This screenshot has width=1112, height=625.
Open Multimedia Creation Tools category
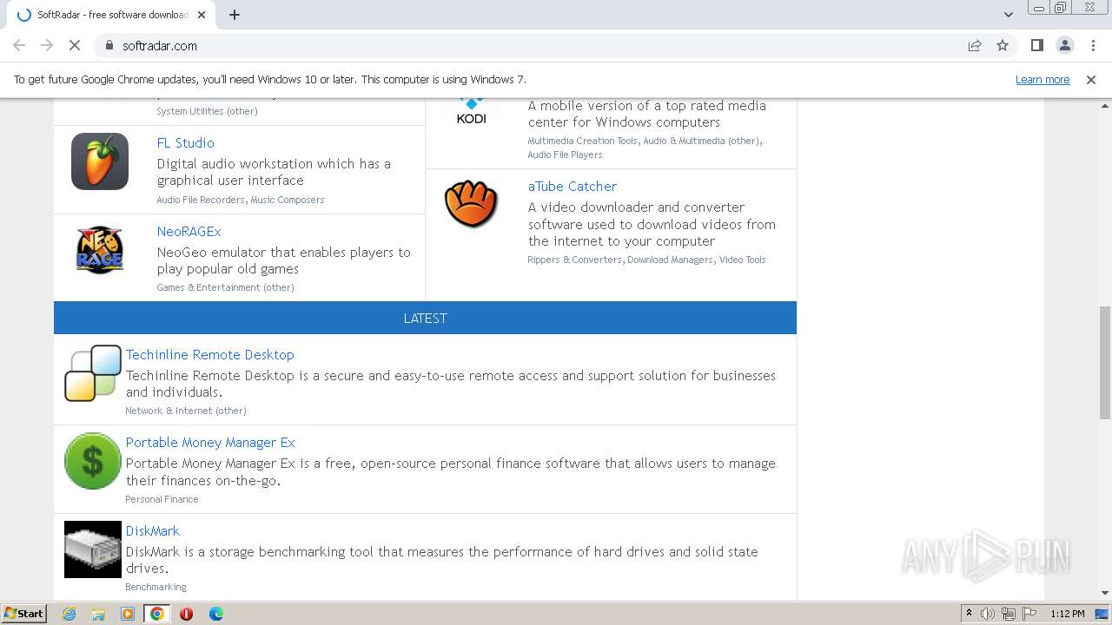pos(583,141)
